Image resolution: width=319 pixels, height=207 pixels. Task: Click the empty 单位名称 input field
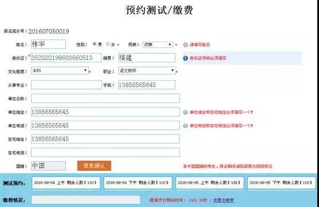(x=106, y=98)
